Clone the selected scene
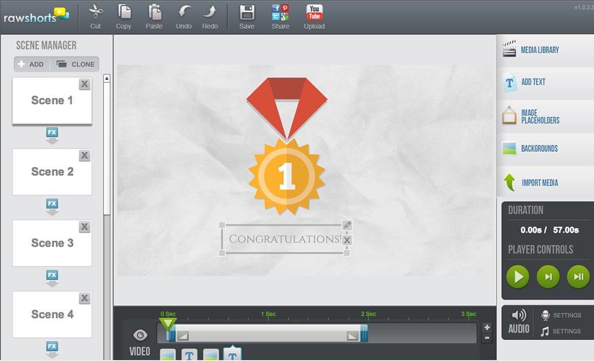The width and height of the screenshot is (594, 361). tap(75, 64)
